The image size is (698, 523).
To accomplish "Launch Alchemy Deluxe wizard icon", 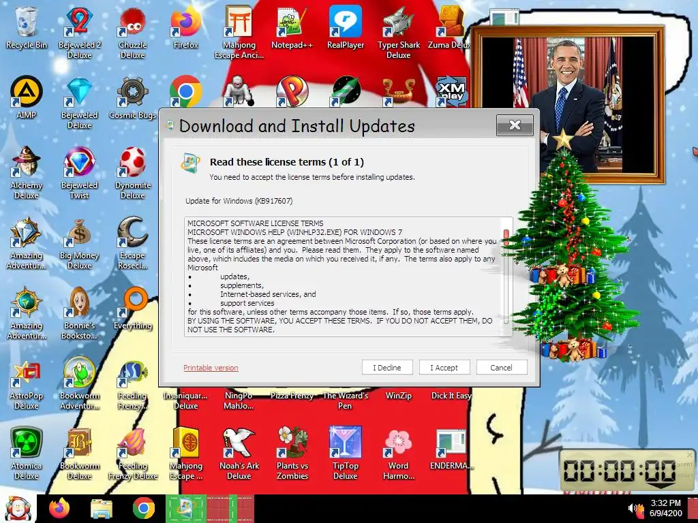I will 27,172.
